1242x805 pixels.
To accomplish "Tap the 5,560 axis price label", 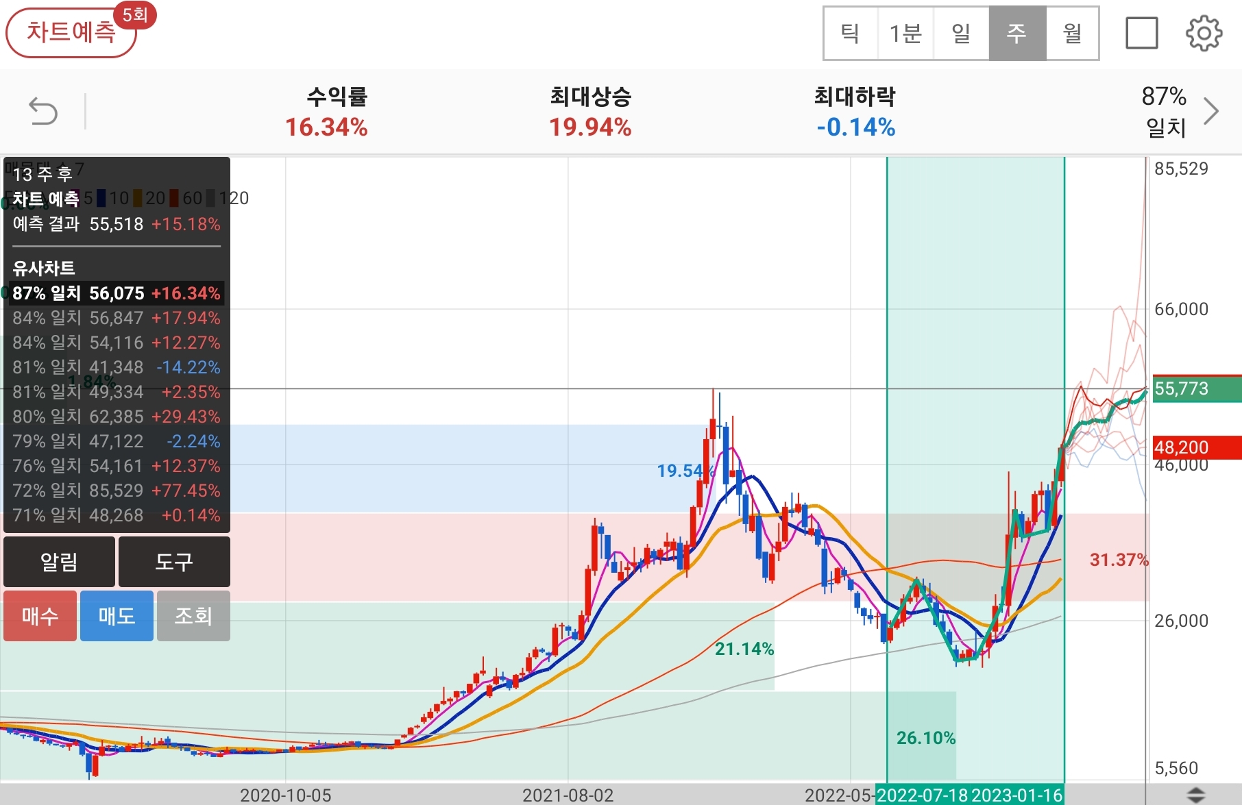I will coord(1177,768).
